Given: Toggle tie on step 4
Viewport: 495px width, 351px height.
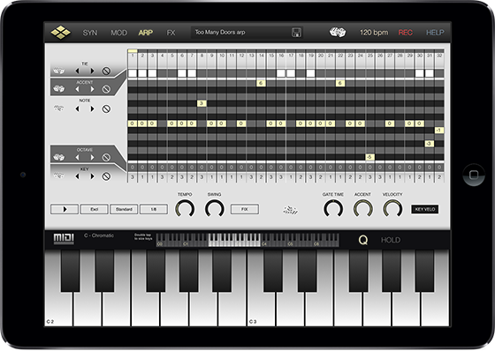Looking at the screenshot, I should 163,73.
